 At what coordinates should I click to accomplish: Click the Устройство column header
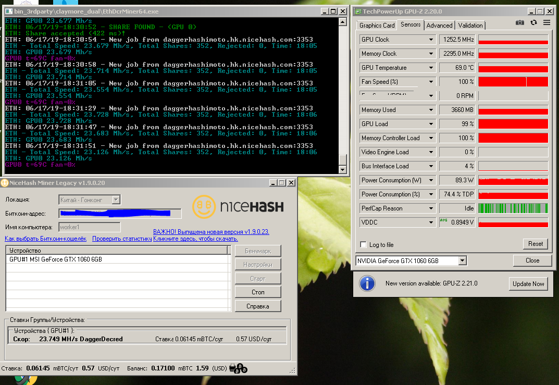(x=117, y=250)
